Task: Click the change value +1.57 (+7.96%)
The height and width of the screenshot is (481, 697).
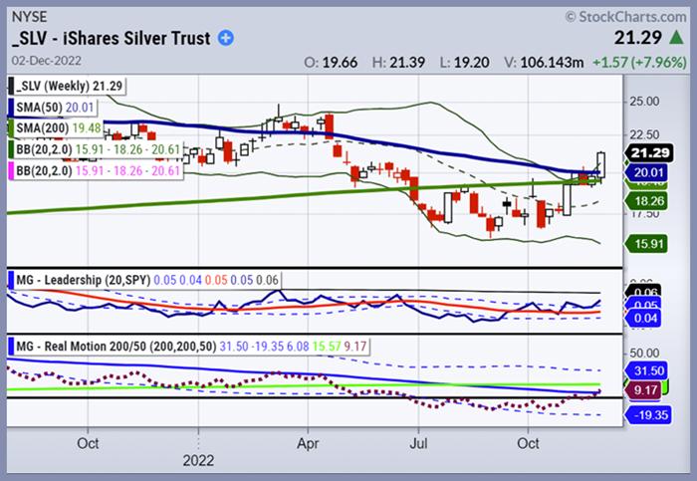Action: click(639, 62)
